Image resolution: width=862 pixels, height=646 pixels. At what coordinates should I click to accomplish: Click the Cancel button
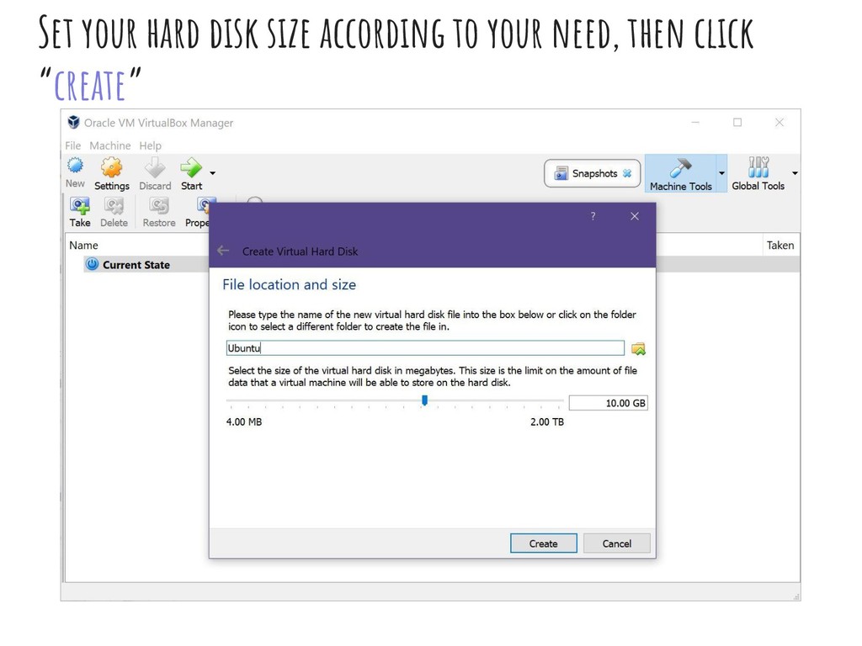(x=616, y=543)
